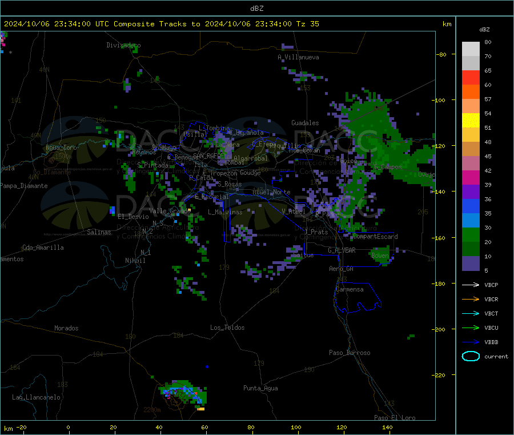
Task: Select the red 60 dBZ color swatch
Action: (x=471, y=77)
